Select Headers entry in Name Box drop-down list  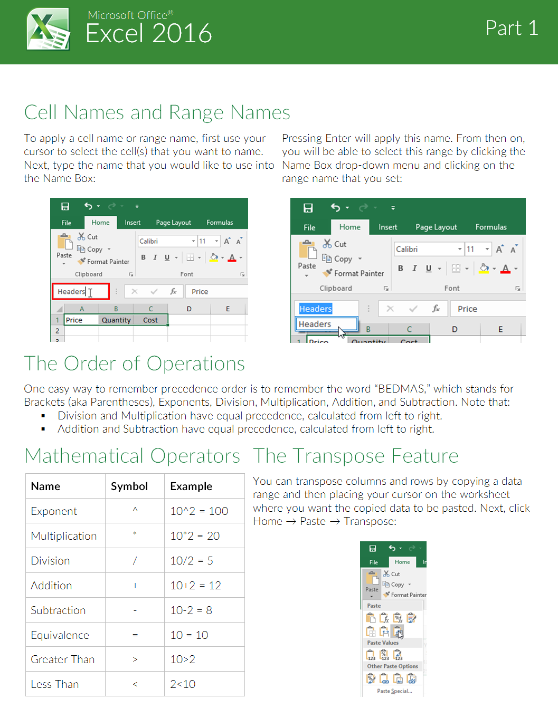click(x=326, y=324)
